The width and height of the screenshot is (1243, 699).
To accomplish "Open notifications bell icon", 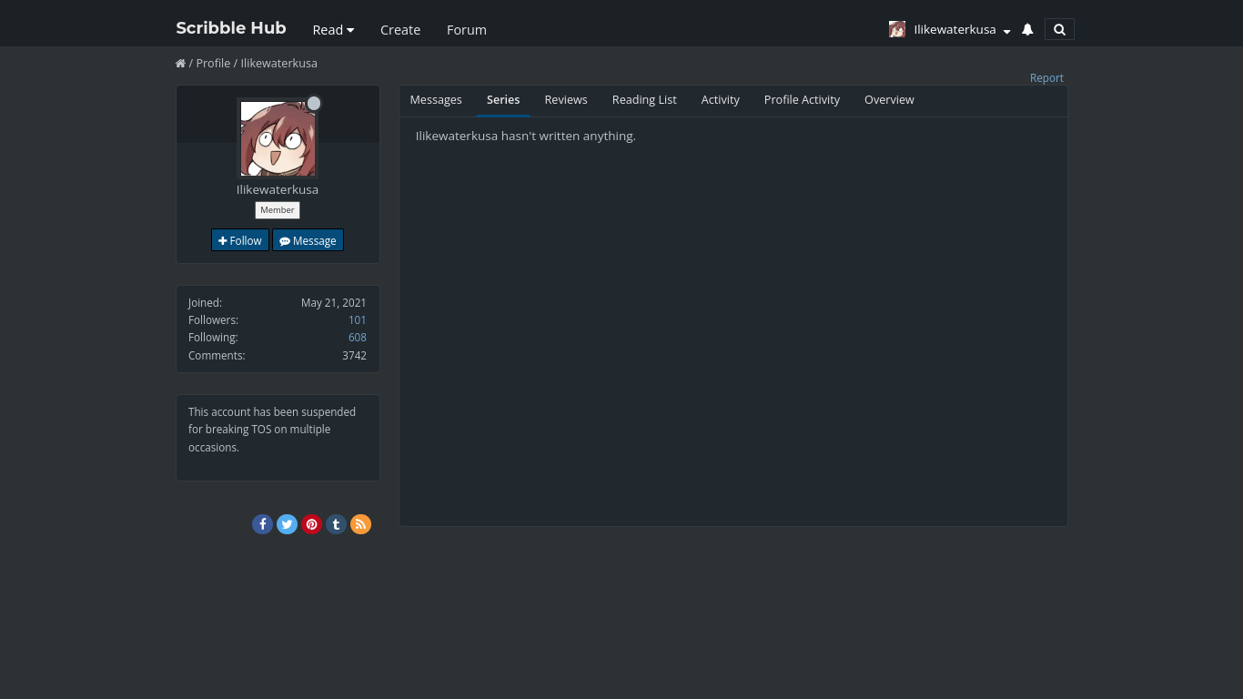I will pyautogui.click(x=1027, y=29).
